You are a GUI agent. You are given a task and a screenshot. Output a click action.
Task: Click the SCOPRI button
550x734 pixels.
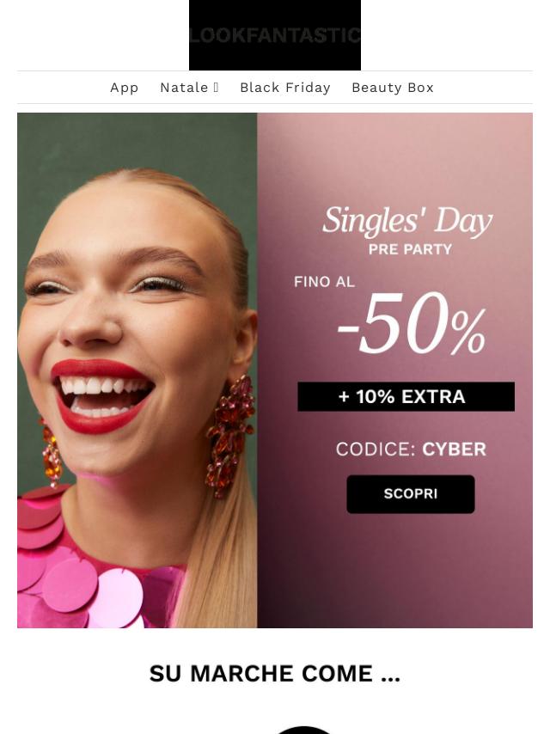[x=411, y=494]
